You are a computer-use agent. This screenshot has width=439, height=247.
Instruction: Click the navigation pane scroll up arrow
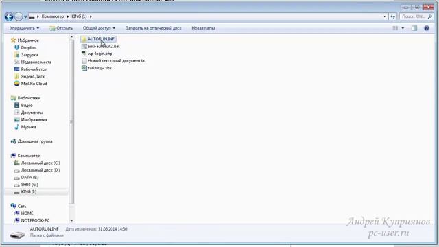tap(71, 37)
